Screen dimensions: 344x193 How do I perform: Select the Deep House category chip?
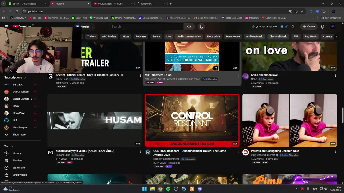[233, 36]
